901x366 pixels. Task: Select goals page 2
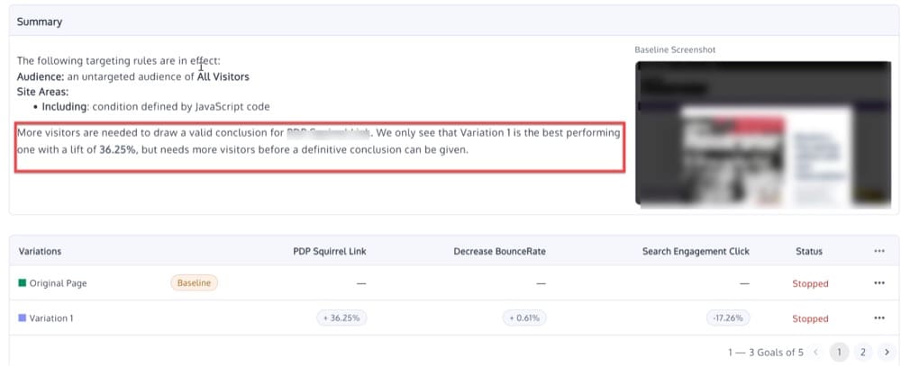click(x=862, y=352)
